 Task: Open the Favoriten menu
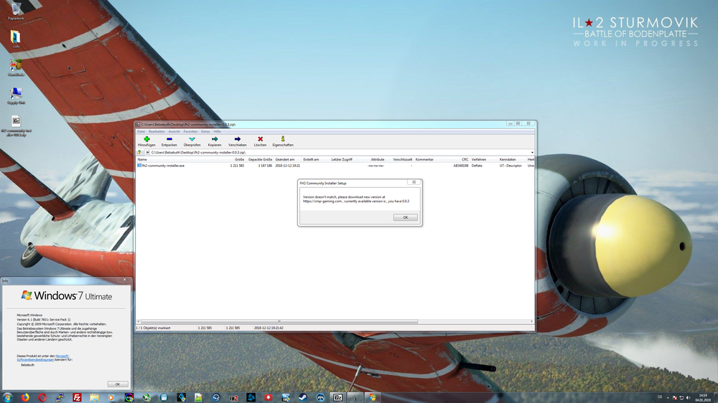click(190, 131)
